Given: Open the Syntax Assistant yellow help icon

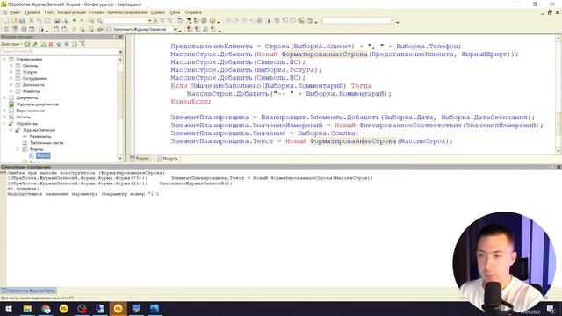Looking at the screenshot, I should pos(213,21).
